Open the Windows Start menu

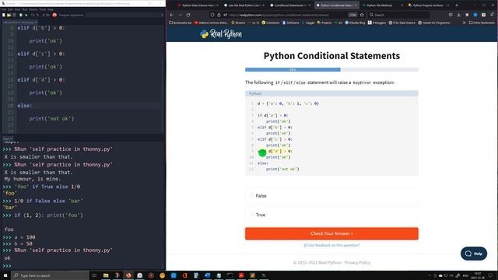point(5,275)
